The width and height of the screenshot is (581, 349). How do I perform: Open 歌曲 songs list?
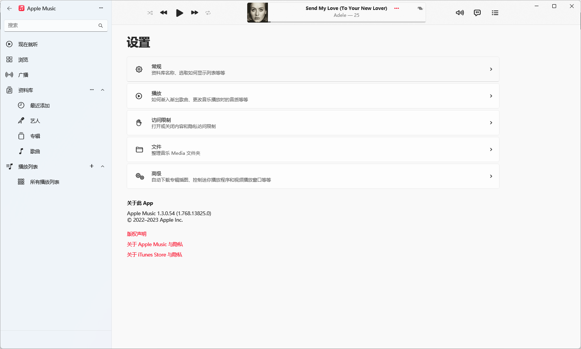click(x=56, y=151)
